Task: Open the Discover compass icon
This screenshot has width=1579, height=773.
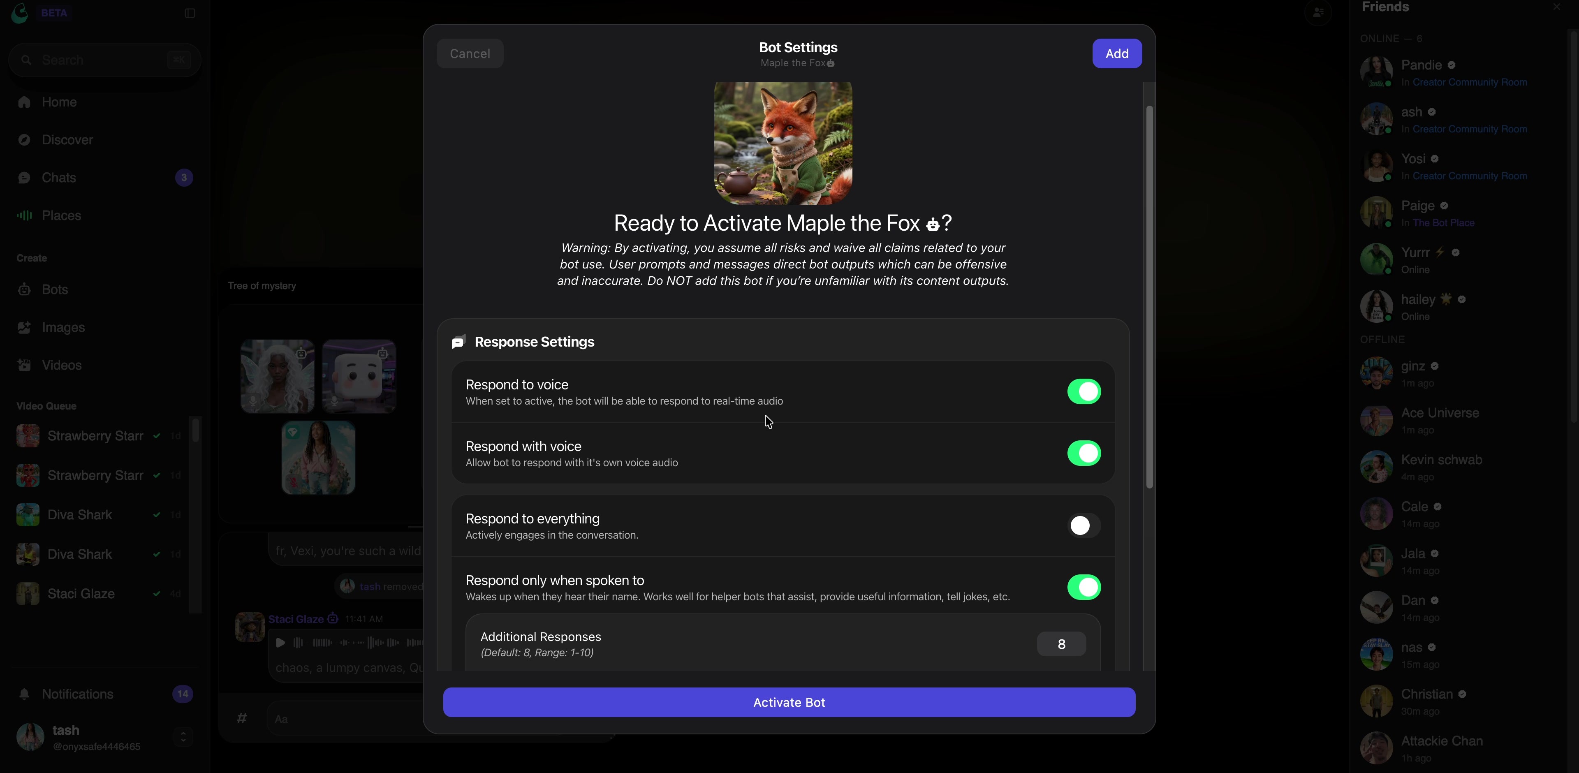Action: (25, 140)
